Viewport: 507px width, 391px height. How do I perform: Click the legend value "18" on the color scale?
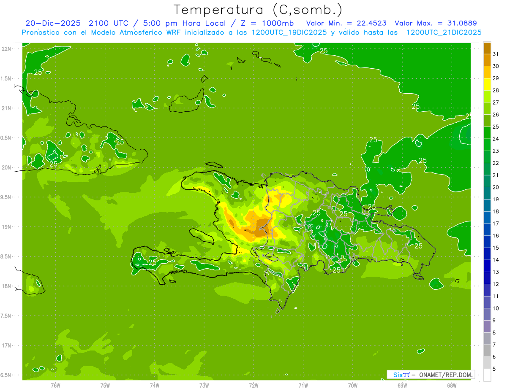pos(496,211)
